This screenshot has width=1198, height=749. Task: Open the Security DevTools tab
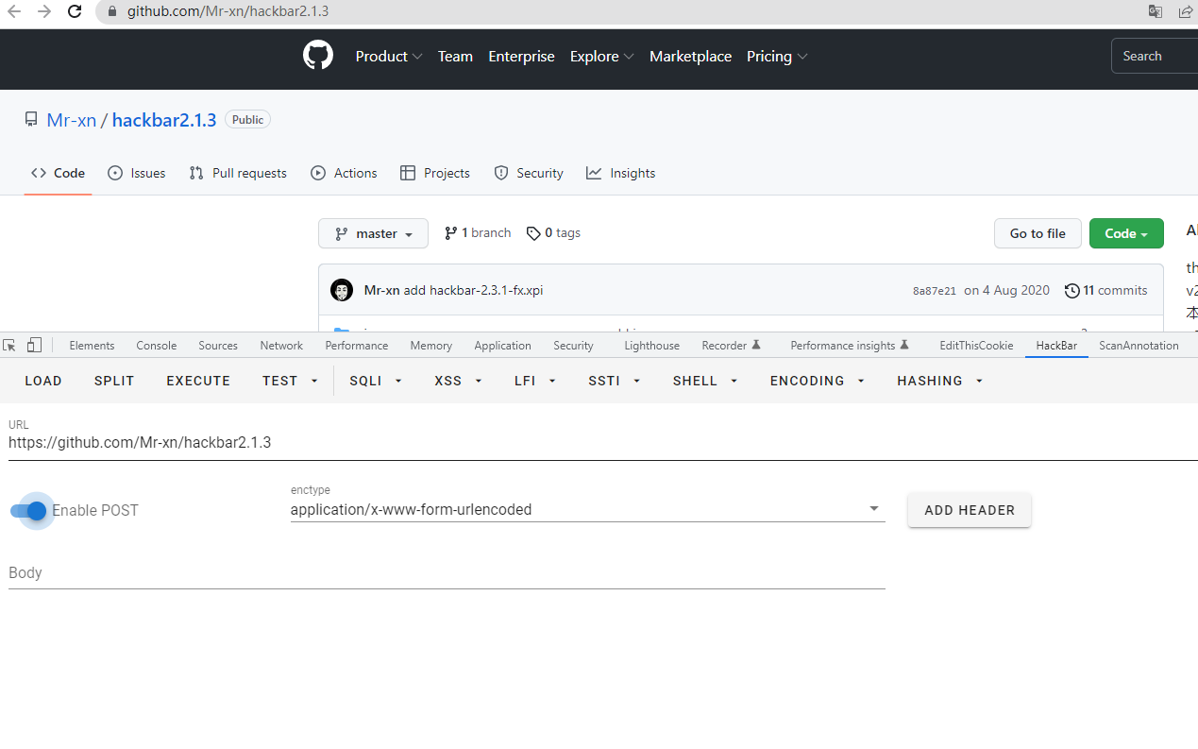[x=573, y=346]
